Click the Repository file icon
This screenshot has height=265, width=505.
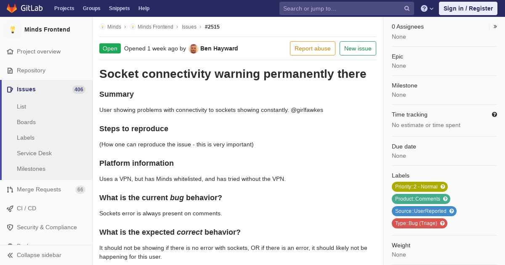pos(10,70)
